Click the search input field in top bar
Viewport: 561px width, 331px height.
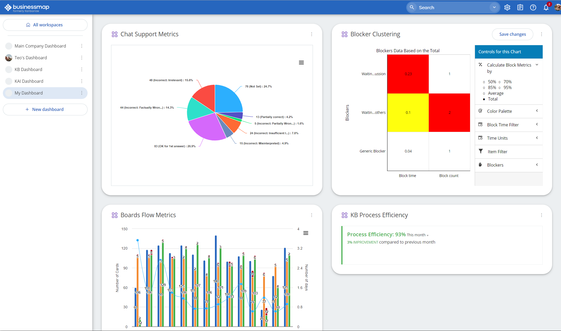pos(453,7)
